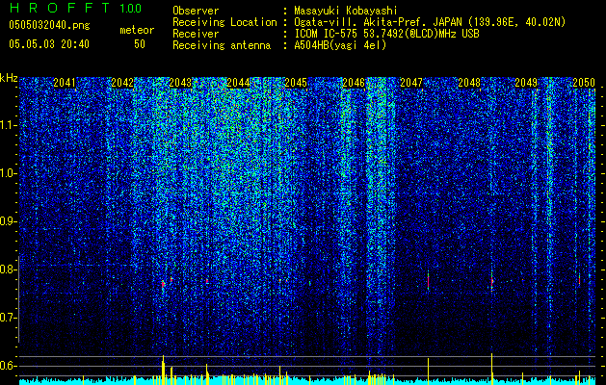This screenshot has width=606, height=385.
Task: Click the 2046 time marker
Action: 354,83
